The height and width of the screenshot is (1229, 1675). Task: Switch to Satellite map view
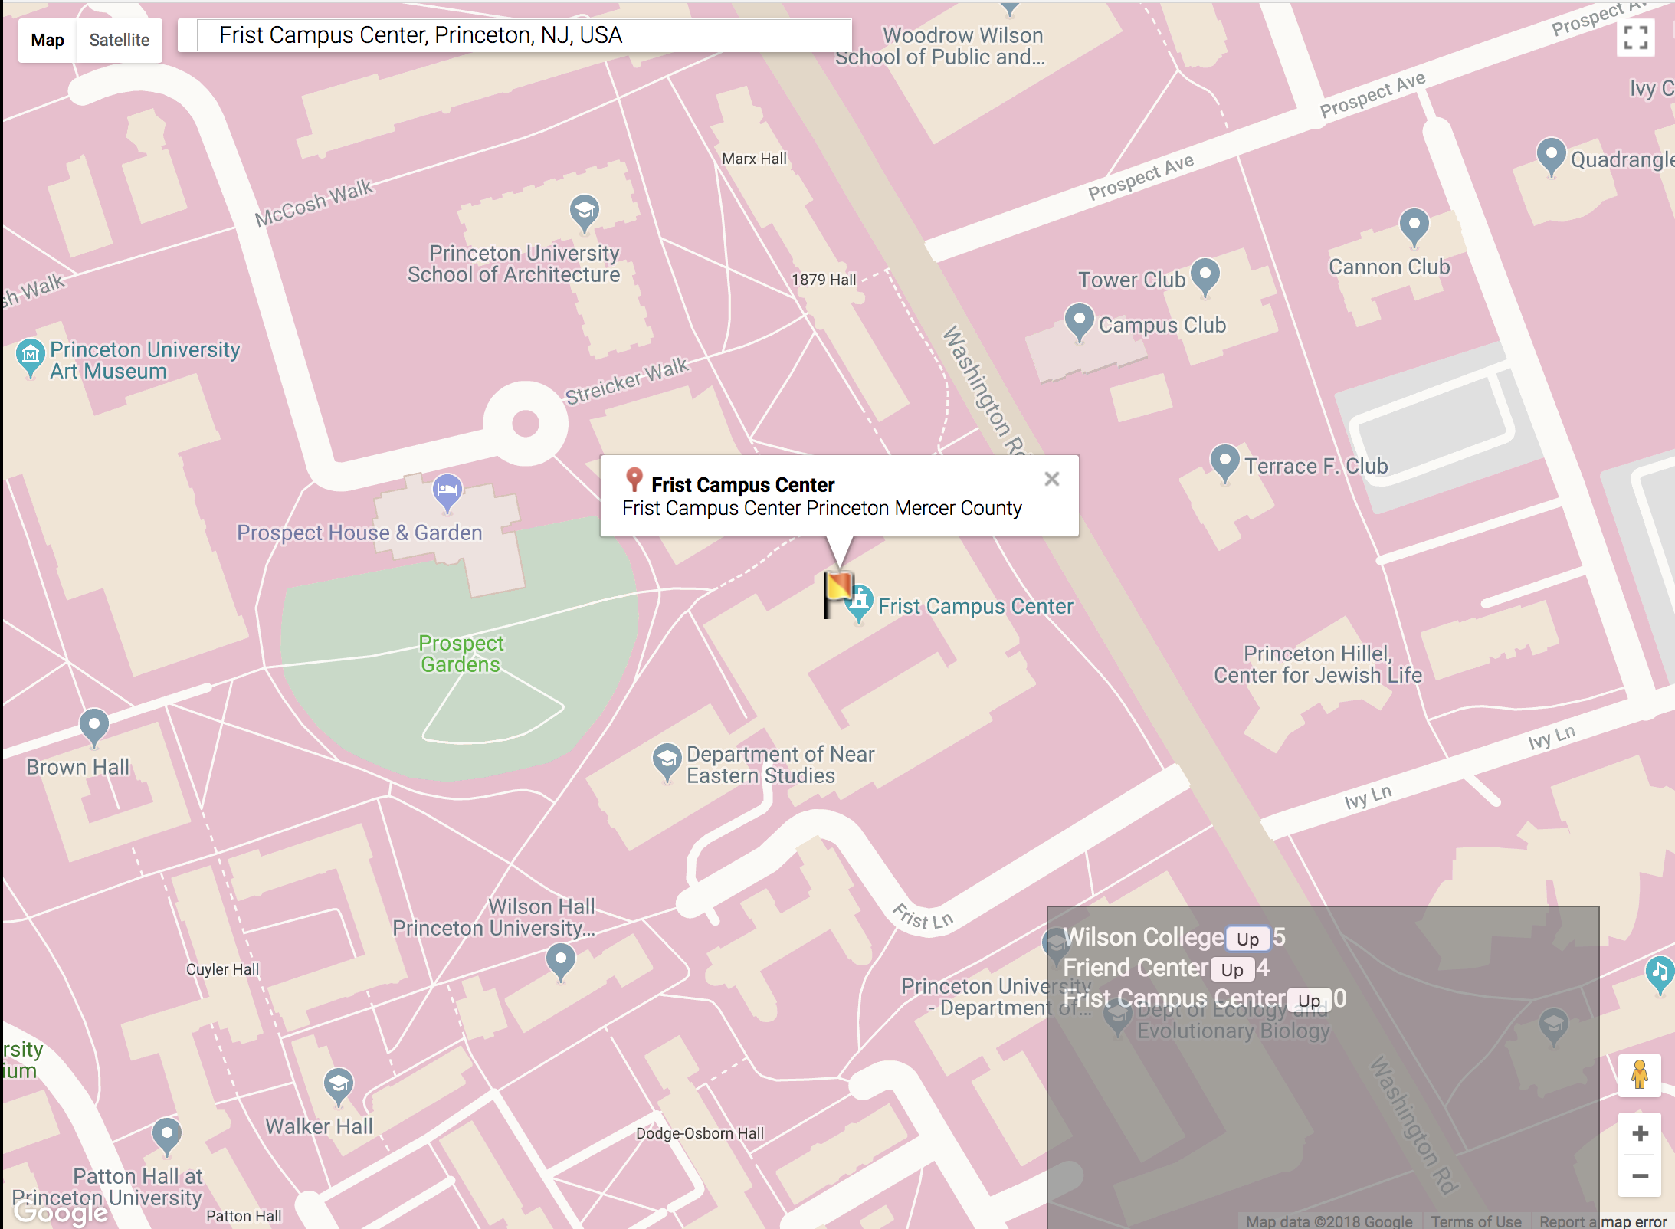119,40
